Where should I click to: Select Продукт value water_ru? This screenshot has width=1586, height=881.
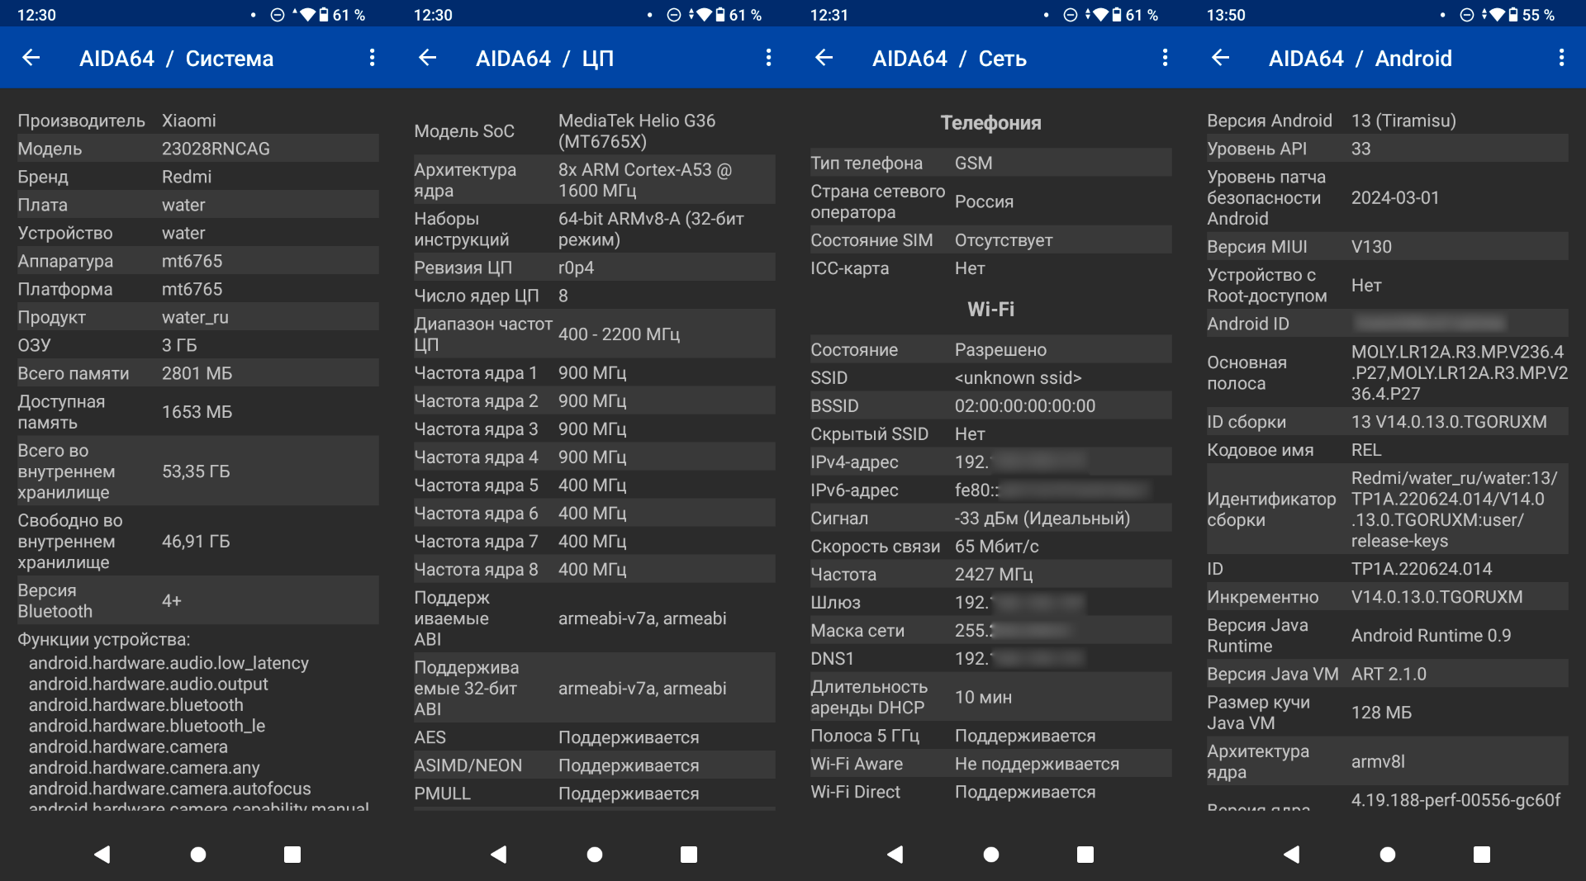tap(195, 317)
